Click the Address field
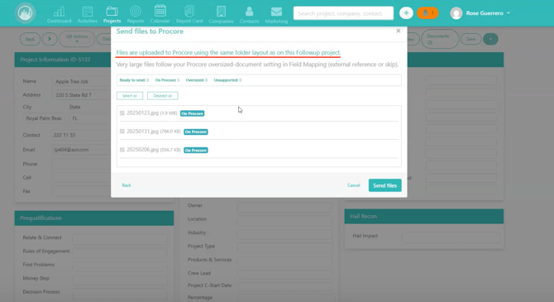The width and height of the screenshot is (554, 302). 82,95
